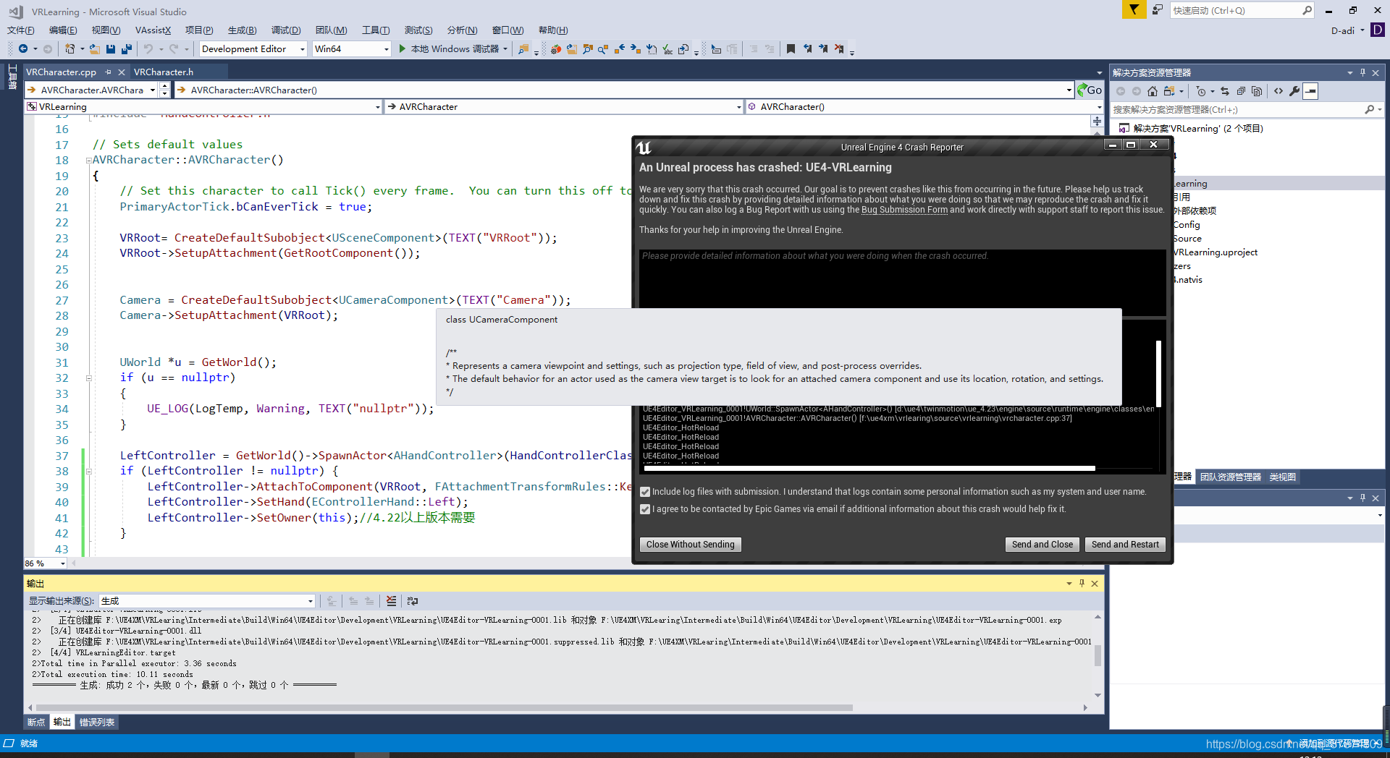Click the Undo arrow icon
This screenshot has height=758, width=1390.
[148, 48]
